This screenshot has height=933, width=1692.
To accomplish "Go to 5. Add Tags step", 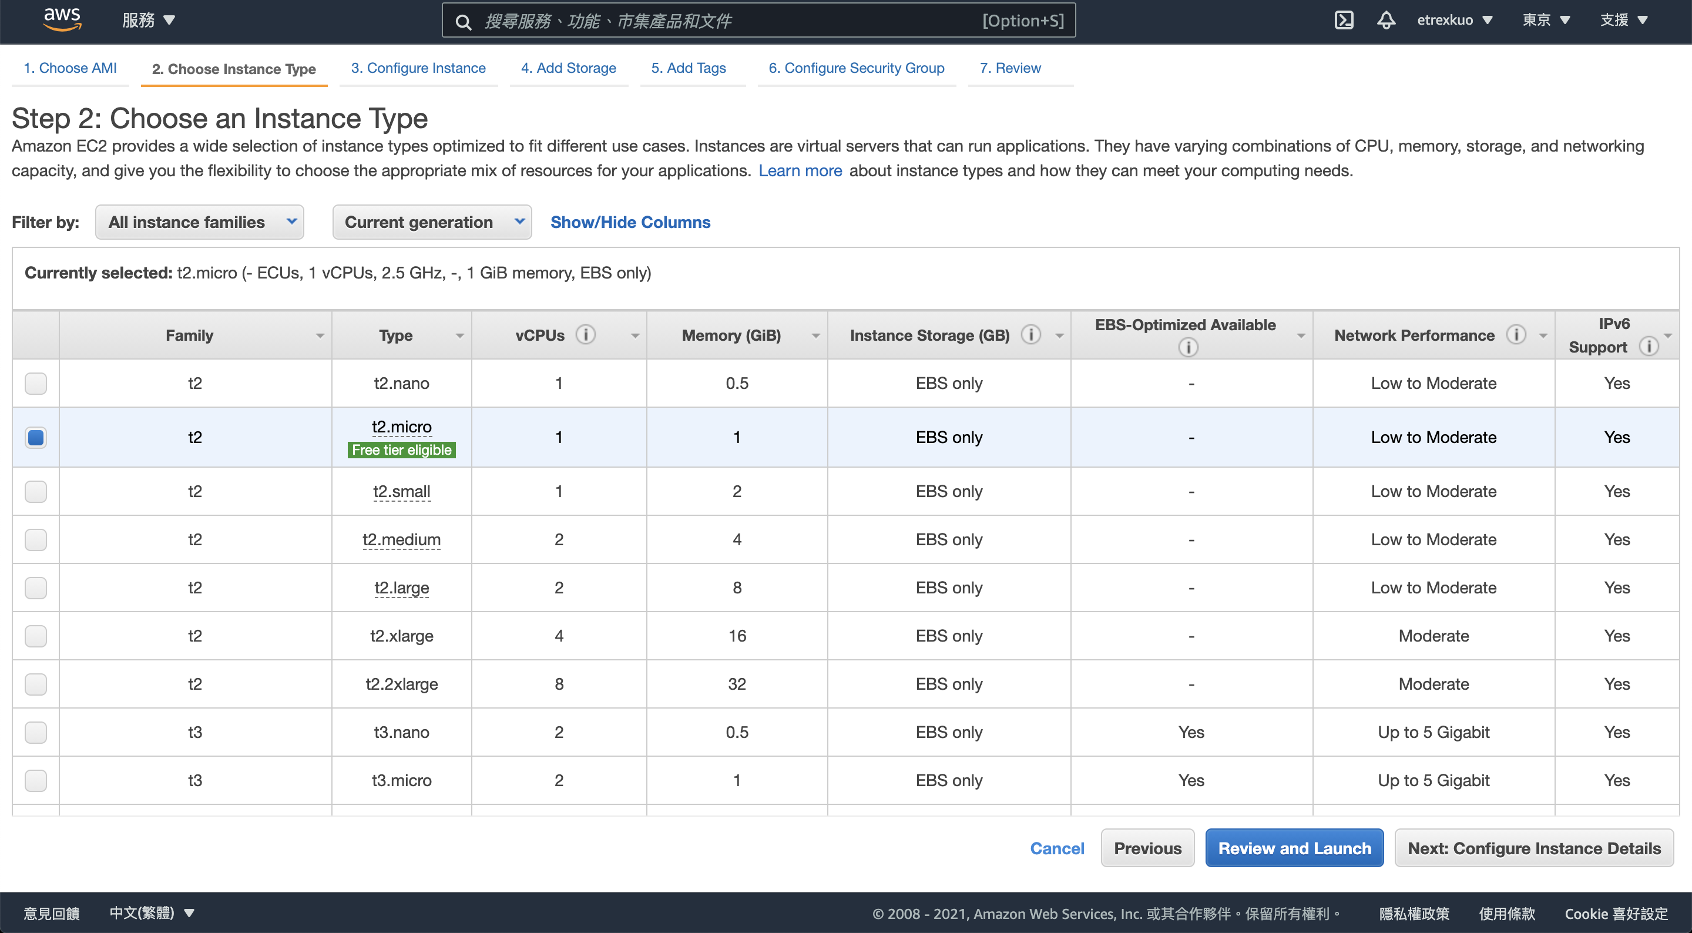I will pyautogui.click(x=689, y=68).
